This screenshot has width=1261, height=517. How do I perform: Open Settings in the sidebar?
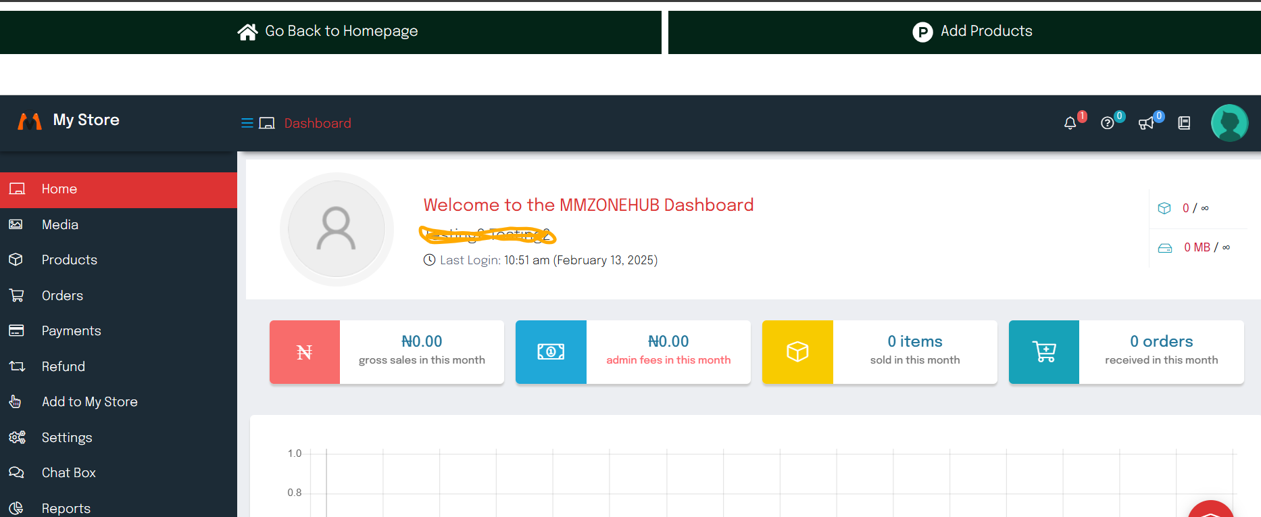[x=118, y=437]
